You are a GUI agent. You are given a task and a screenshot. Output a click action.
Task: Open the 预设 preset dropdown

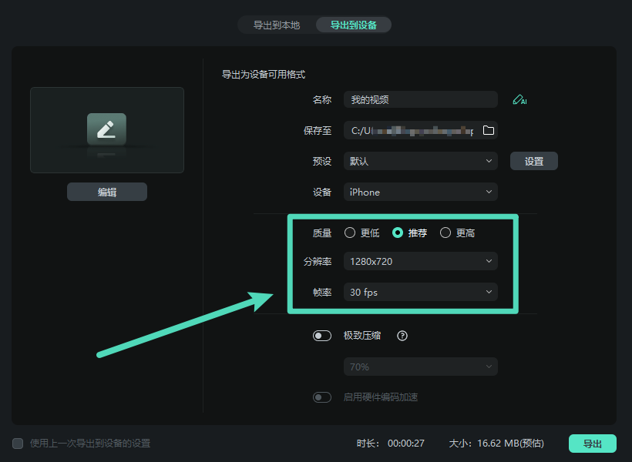(x=420, y=160)
